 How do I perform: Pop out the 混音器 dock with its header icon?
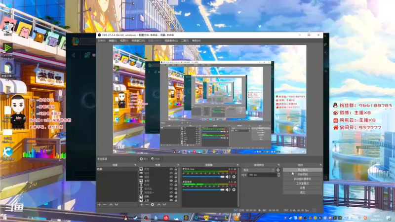[x=237, y=165]
